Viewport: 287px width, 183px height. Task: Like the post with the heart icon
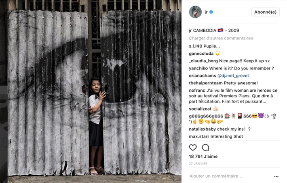(193, 148)
